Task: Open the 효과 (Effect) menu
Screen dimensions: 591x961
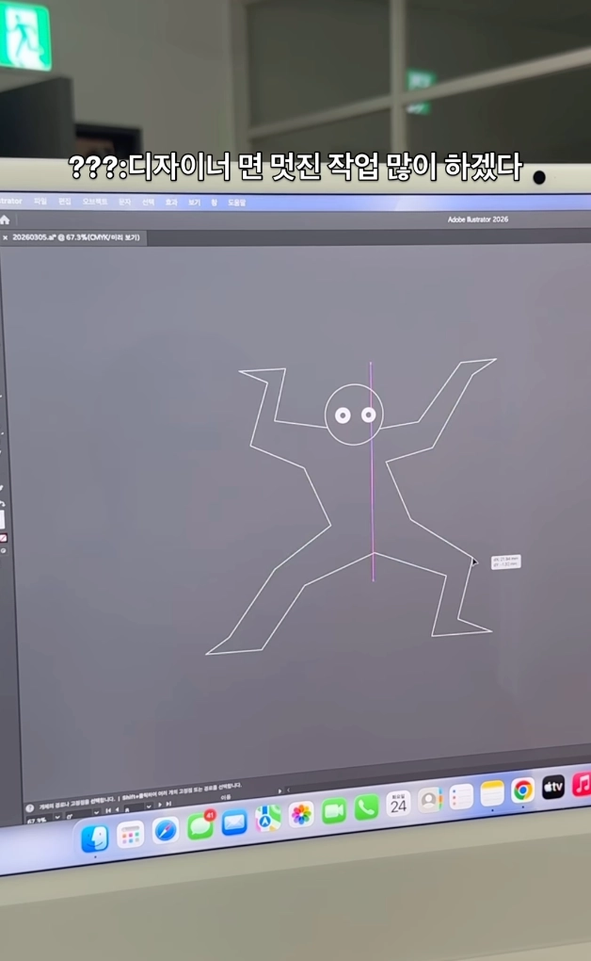Action: [x=171, y=202]
